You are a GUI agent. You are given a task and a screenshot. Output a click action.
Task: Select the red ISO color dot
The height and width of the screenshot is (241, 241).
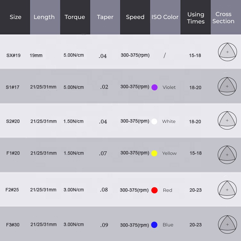155,190
